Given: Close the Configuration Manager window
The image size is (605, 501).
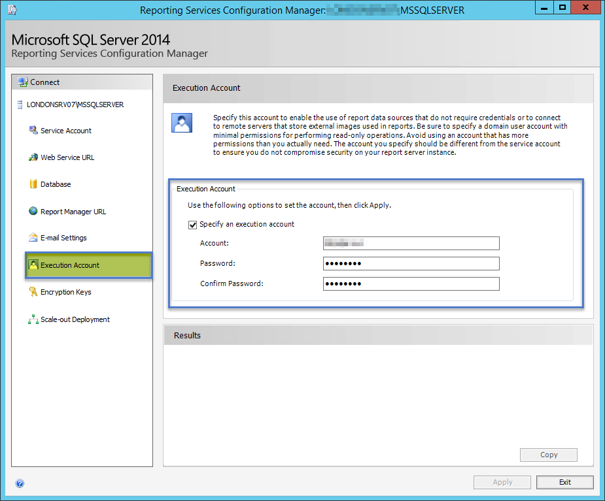Looking at the screenshot, I should pos(585,8).
